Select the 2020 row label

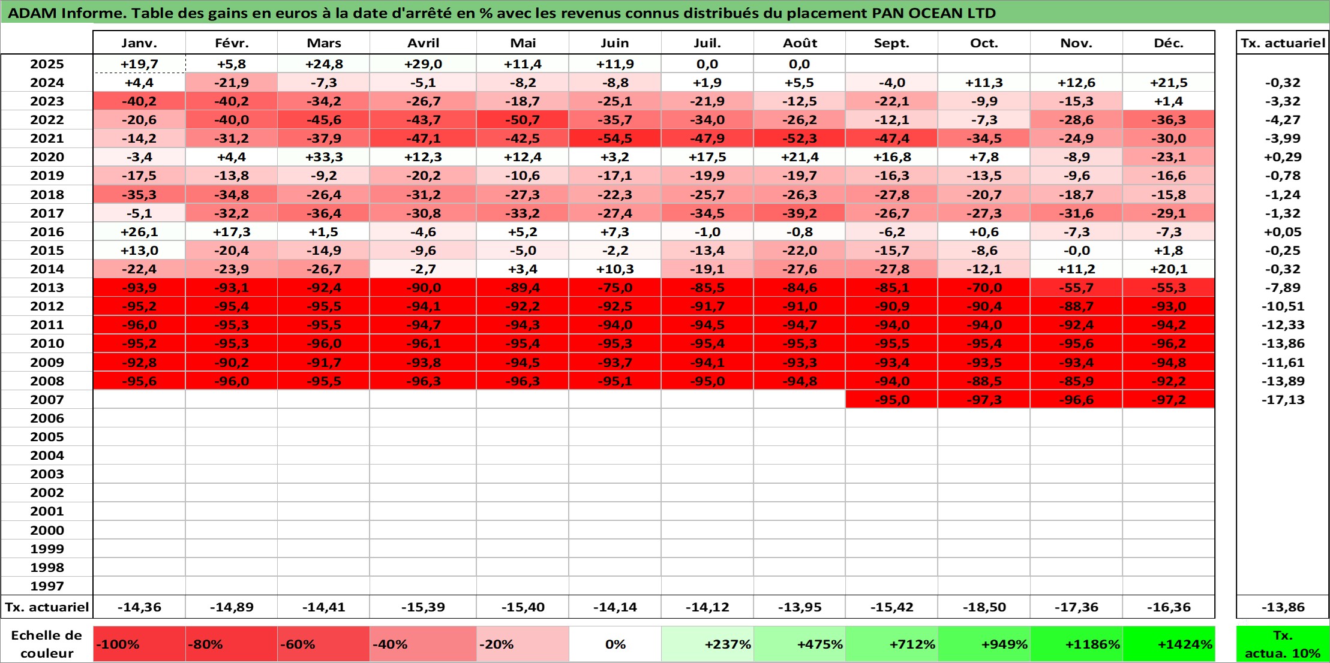coord(47,157)
